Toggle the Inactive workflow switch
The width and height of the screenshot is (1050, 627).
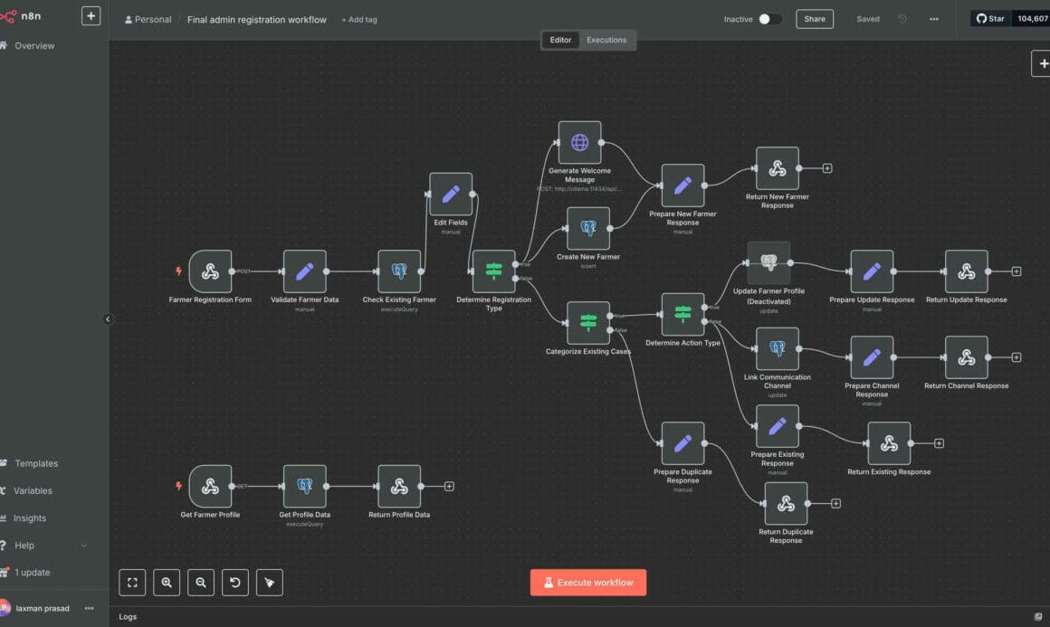(769, 19)
